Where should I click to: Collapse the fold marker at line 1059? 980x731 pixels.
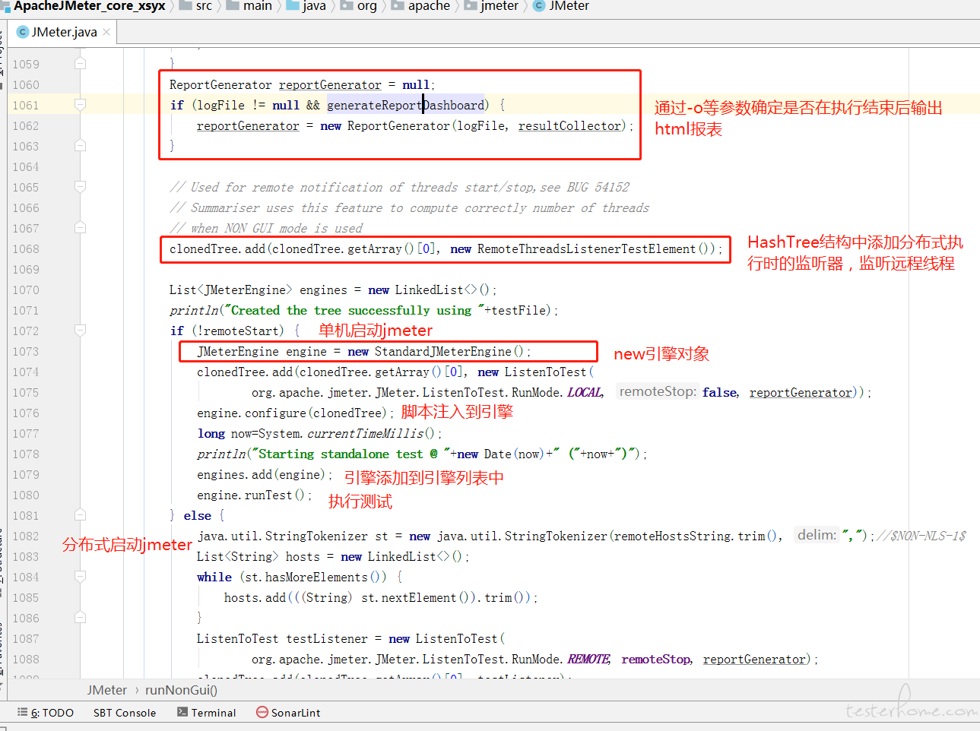click(x=80, y=64)
